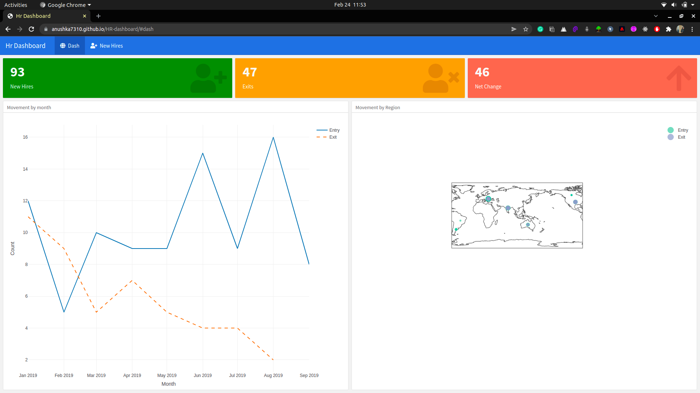
Task: Click the up arrow icon on Net Change card
Action: (679, 78)
